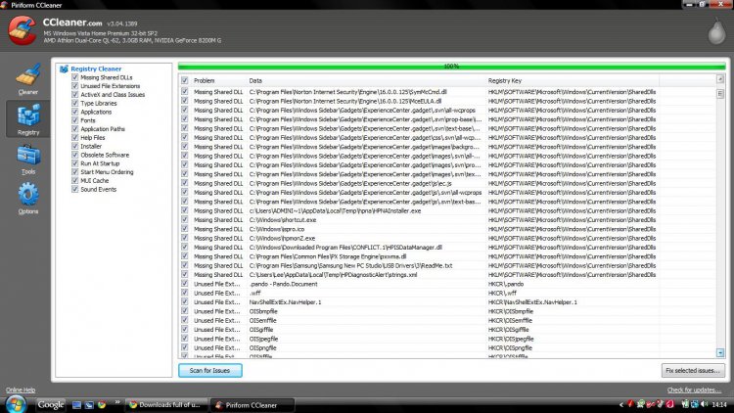Select the HPDiagnosticAlert strings.xml cell
The height and width of the screenshot is (413, 734).
tap(333, 274)
